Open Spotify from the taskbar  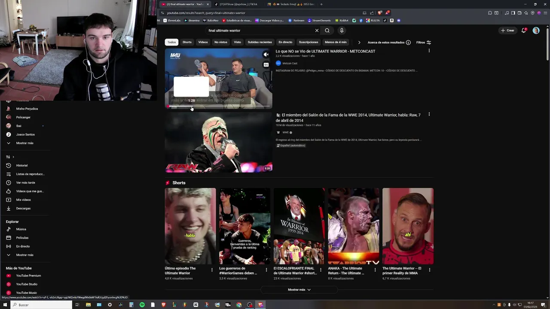click(142, 305)
